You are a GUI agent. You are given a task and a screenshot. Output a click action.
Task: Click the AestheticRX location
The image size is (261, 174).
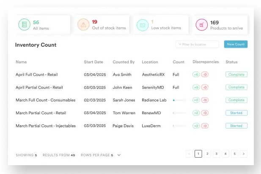point(153,75)
